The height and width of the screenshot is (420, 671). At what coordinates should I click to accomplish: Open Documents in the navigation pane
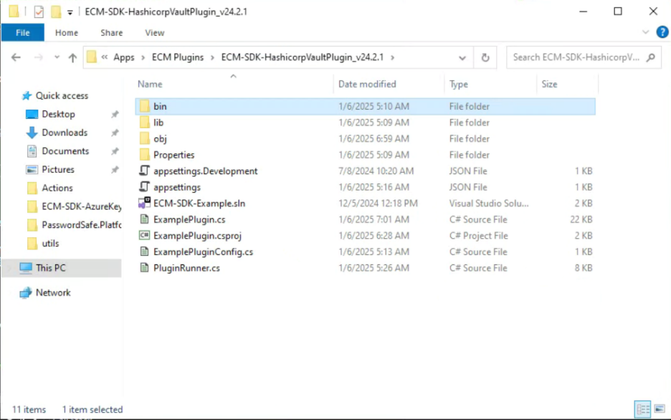[x=65, y=151]
